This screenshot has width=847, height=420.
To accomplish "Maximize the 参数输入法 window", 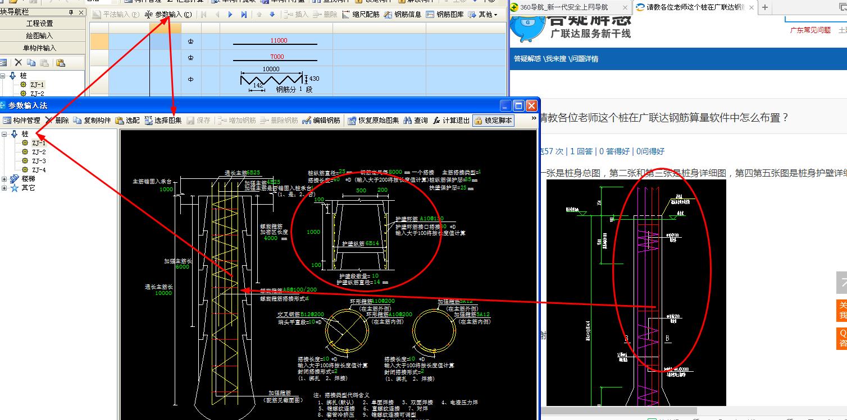I will pos(519,105).
